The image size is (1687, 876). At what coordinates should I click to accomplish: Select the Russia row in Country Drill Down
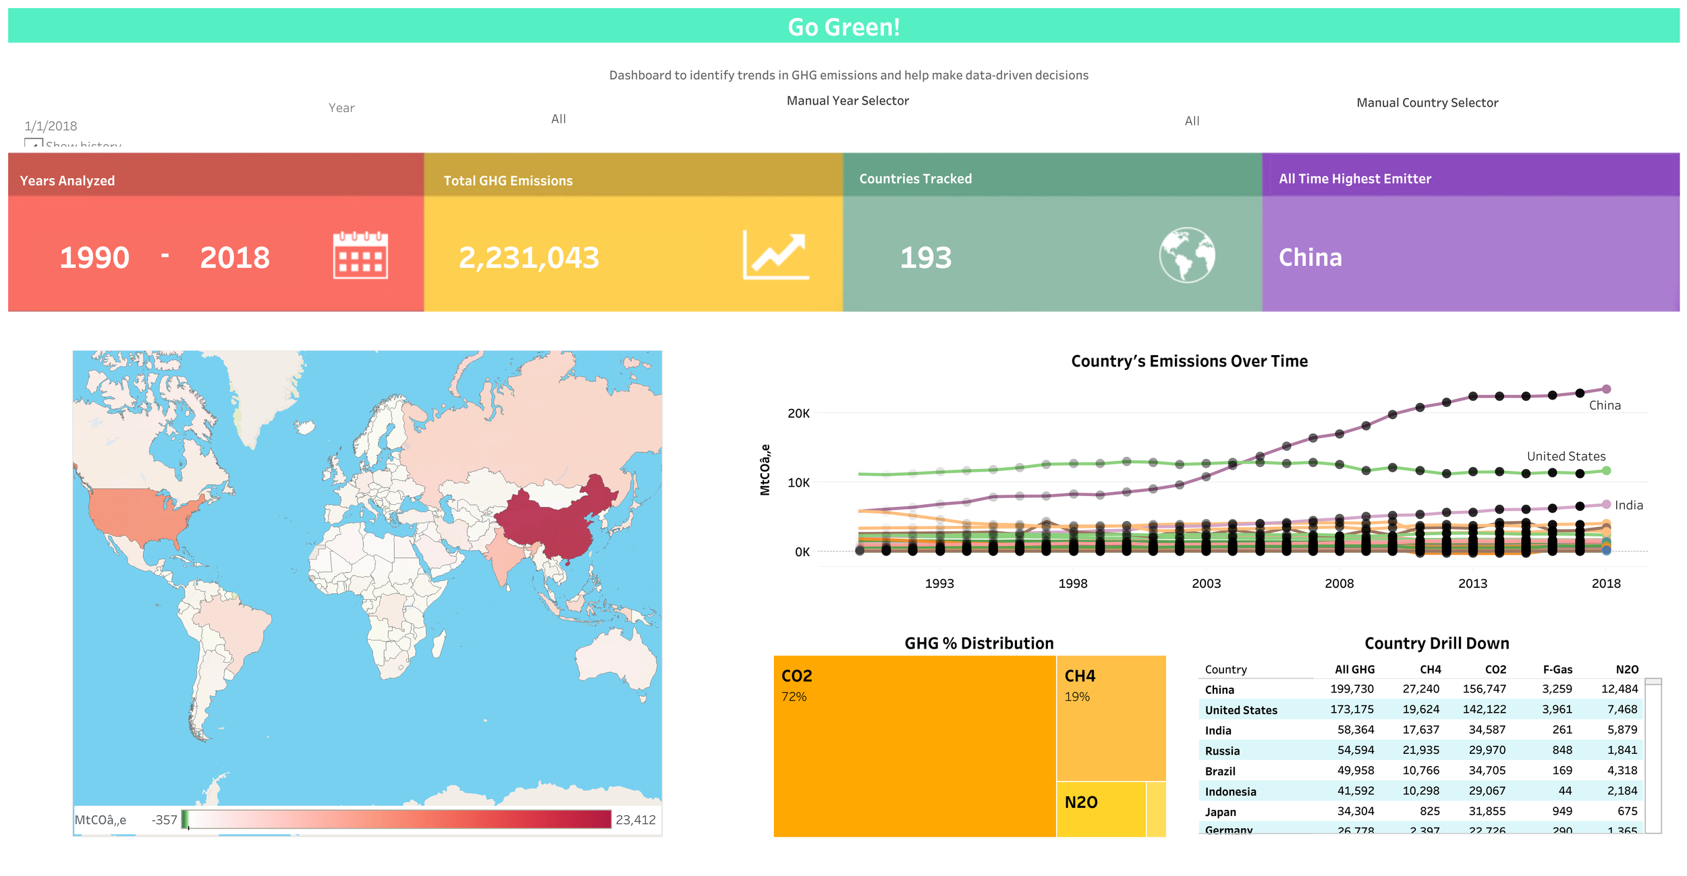(x=1222, y=750)
